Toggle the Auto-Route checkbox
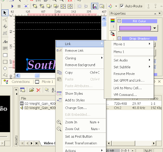163x152 pixels. point(122,6)
